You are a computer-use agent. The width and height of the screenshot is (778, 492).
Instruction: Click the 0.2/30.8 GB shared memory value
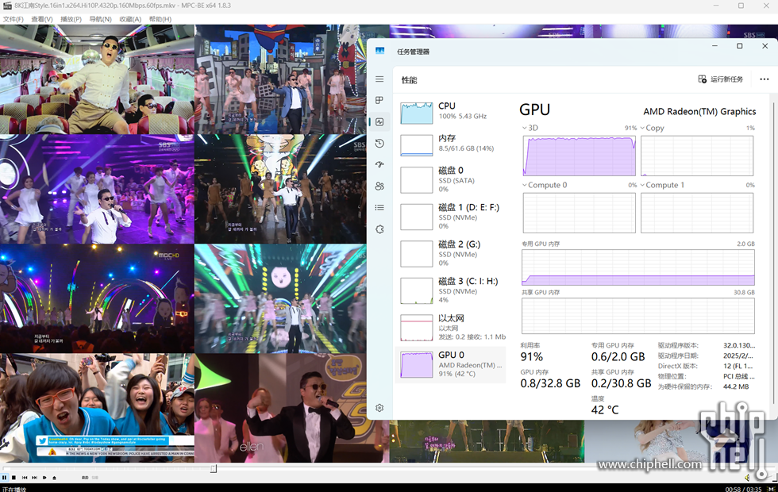[621, 383]
